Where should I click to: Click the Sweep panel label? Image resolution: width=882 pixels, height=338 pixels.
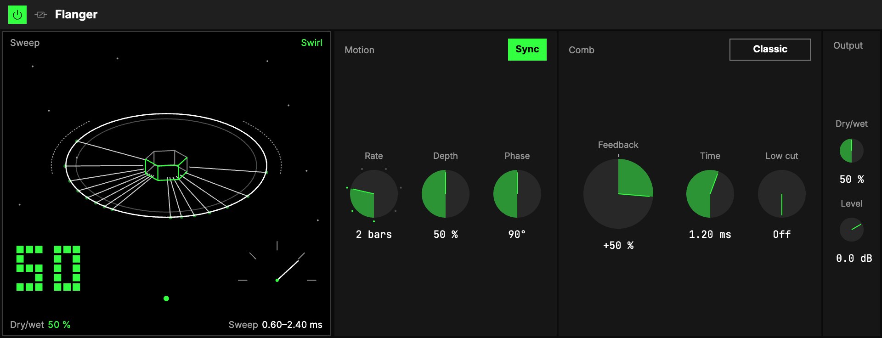[x=25, y=43]
